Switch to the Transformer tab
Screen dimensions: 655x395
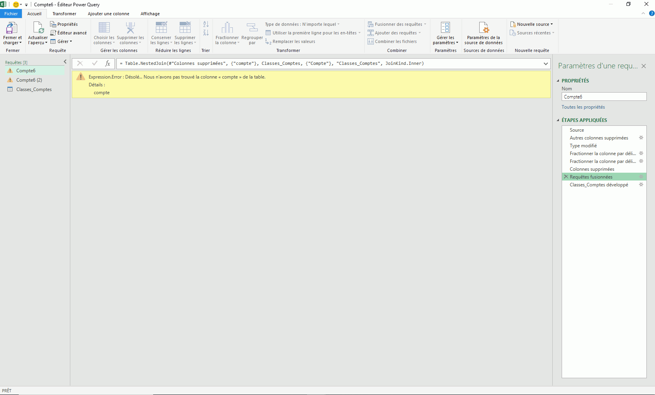pyautogui.click(x=64, y=14)
